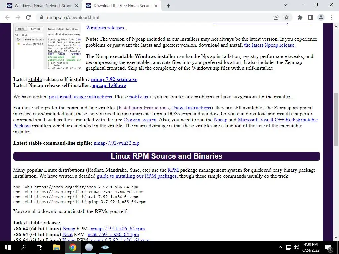Download npcap-1.60.exe
The image size is (339, 254).
[x=109, y=85]
